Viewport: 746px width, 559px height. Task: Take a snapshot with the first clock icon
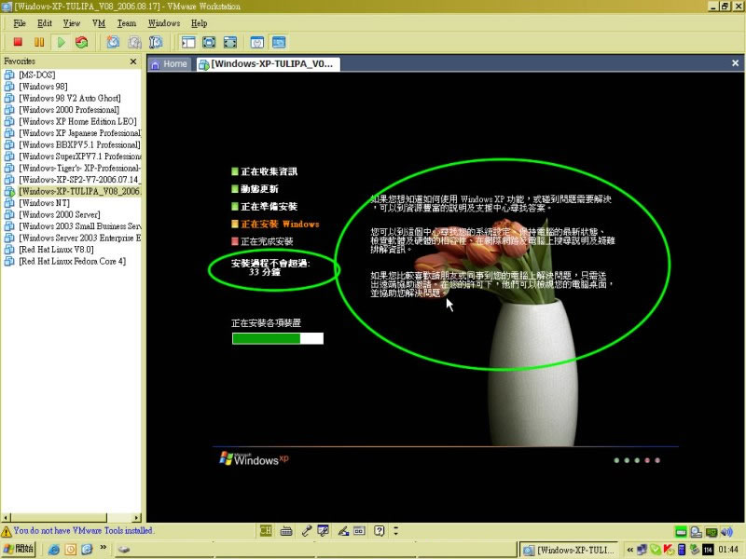click(113, 42)
